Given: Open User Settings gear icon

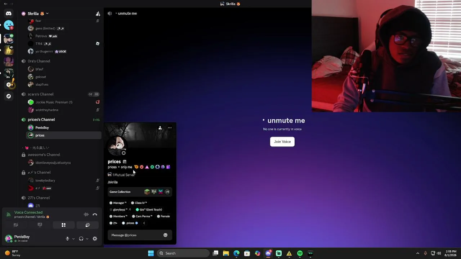Looking at the screenshot, I should coord(95,238).
